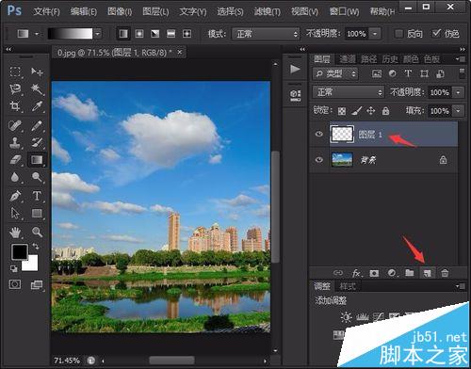Click the black foreground color swatch
This screenshot has height=369, width=471.
(19, 251)
